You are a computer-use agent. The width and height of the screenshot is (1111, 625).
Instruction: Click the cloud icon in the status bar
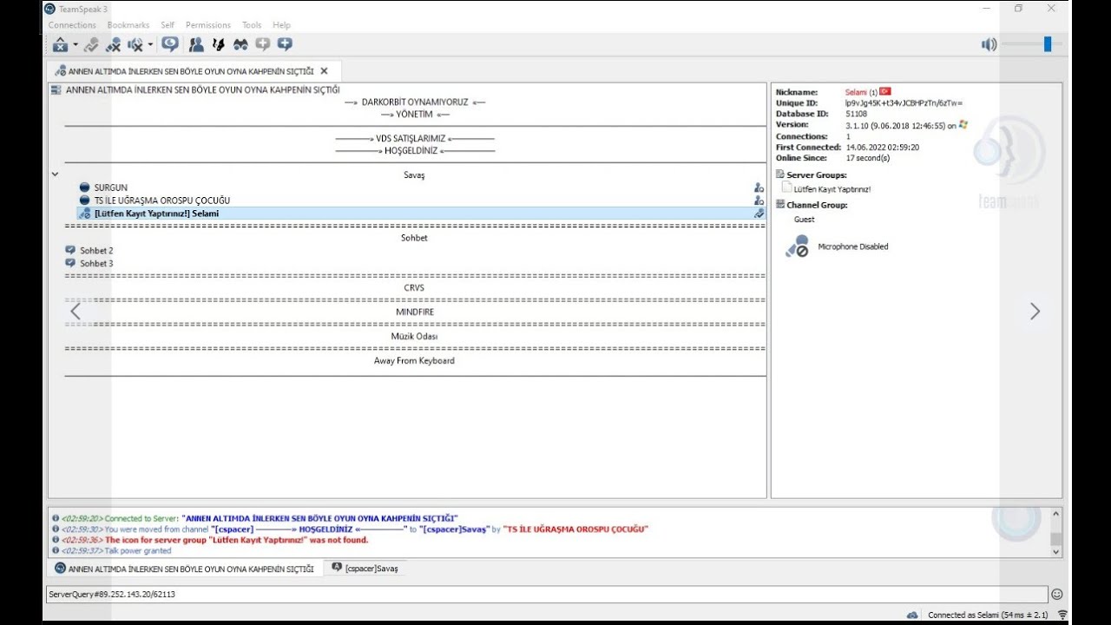pos(912,615)
